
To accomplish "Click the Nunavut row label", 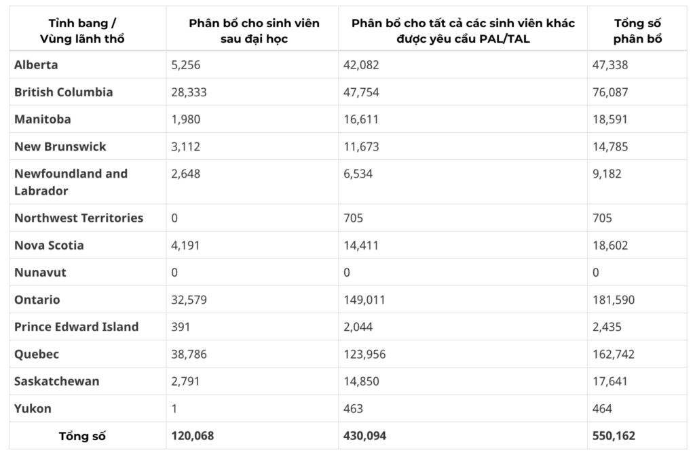I will 40,273.
